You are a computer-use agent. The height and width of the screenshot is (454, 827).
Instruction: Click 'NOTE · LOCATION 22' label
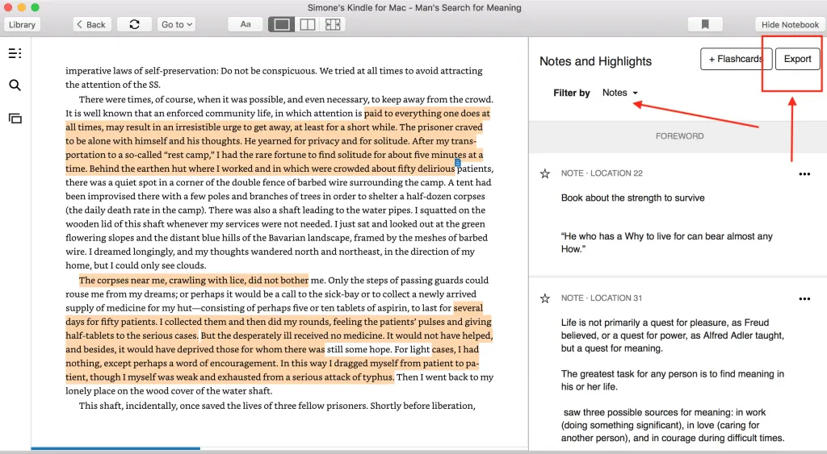point(602,173)
